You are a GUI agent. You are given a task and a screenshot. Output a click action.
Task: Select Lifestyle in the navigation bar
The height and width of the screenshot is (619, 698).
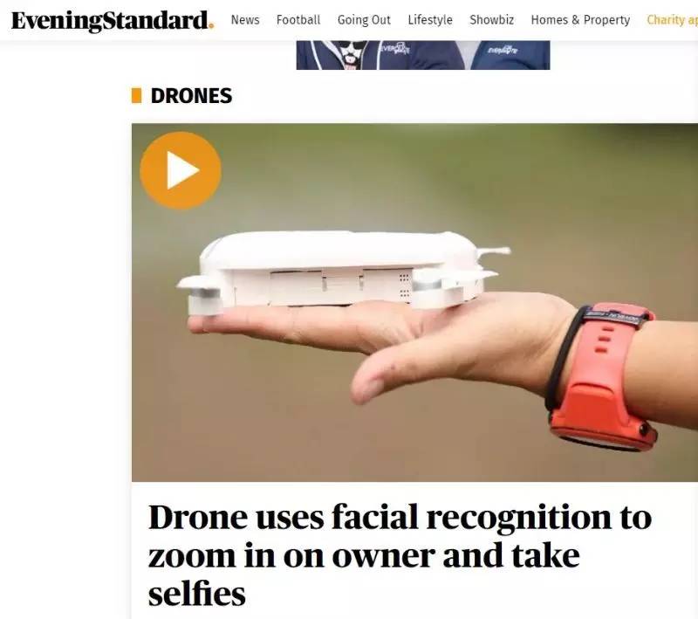430,20
